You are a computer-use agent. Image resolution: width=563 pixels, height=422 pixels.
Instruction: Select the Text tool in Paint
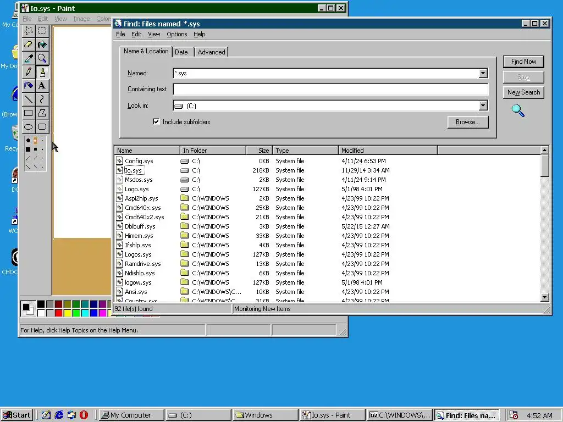coord(42,85)
